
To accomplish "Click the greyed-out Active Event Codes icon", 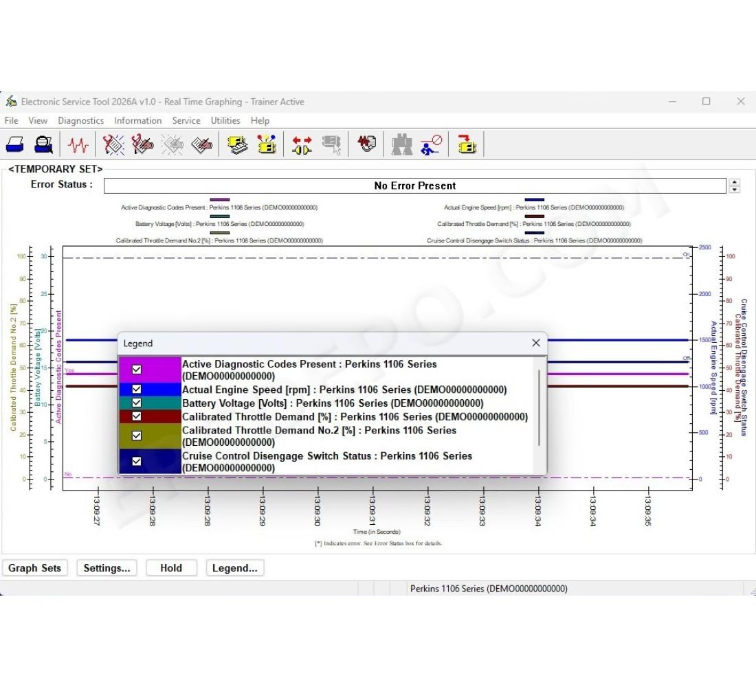I will (173, 144).
